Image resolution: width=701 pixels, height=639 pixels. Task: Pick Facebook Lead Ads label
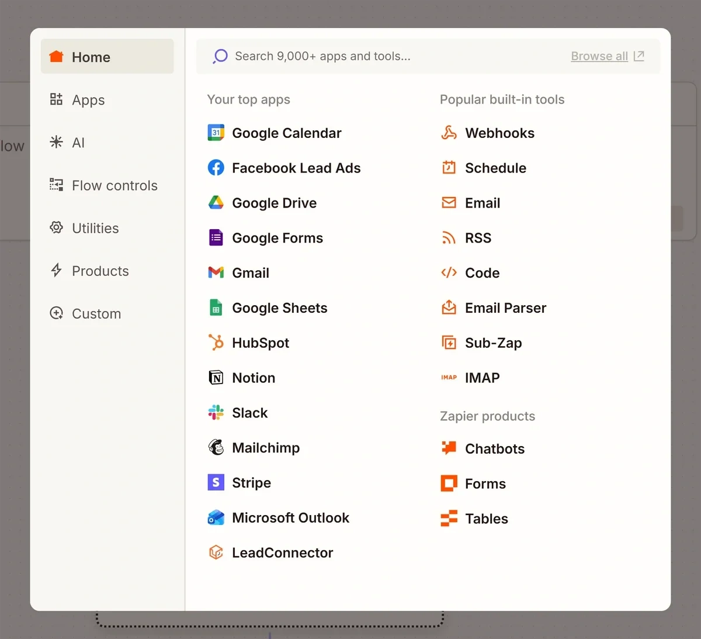[x=296, y=168]
